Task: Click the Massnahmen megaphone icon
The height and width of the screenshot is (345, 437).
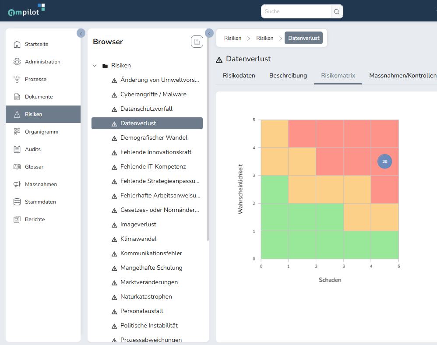Action: (17, 184)
